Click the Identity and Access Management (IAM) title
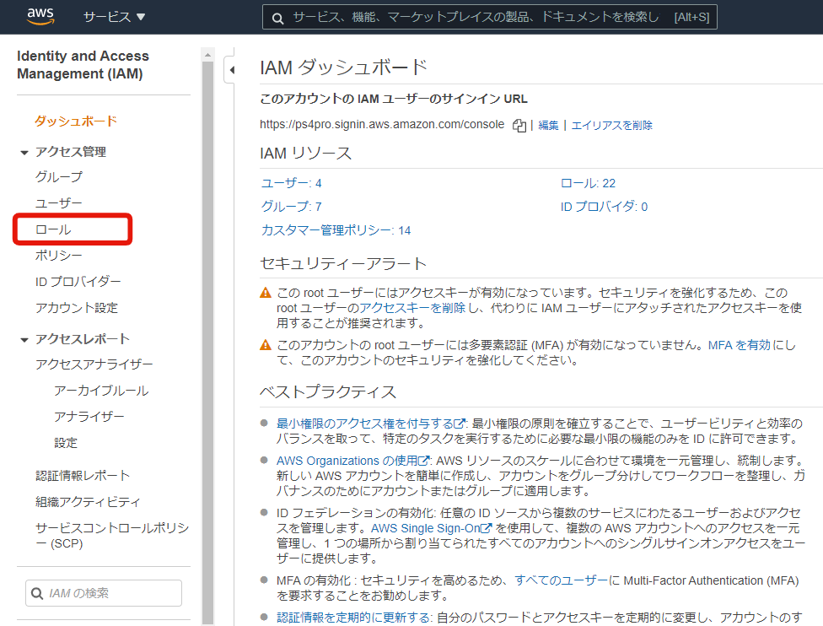 click(x=83, y=65)
